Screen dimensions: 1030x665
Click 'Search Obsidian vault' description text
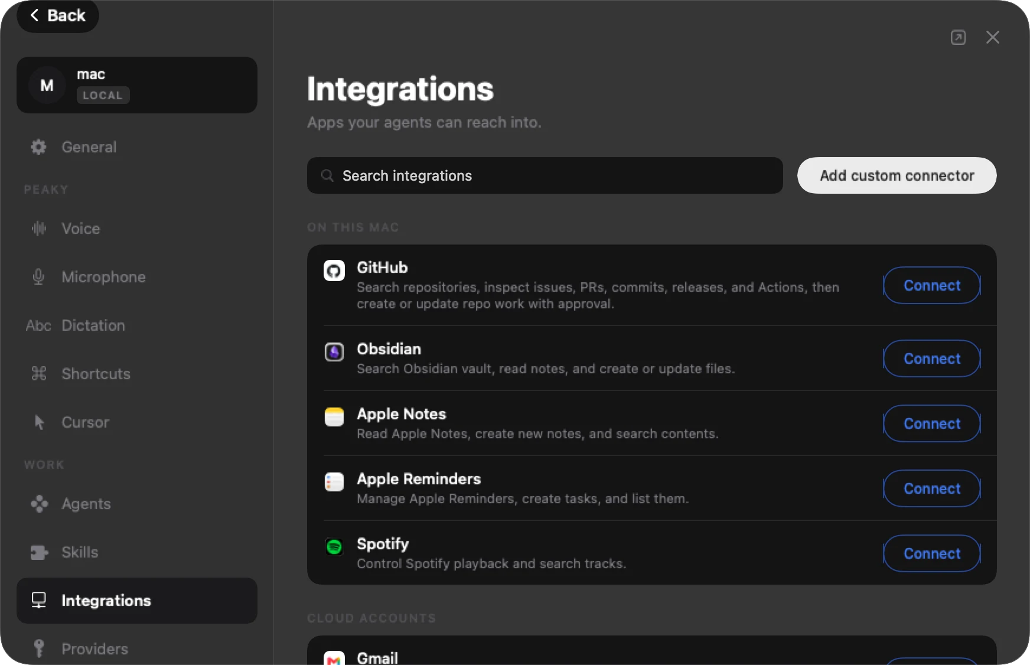click(x=546, y=369)
